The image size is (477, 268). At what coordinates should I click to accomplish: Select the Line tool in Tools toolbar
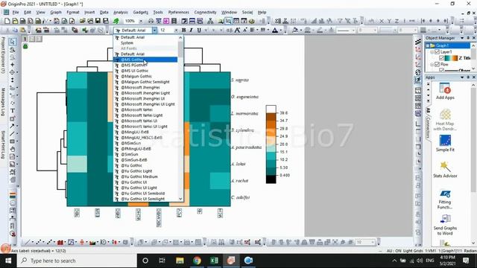(x=12, y=134)
